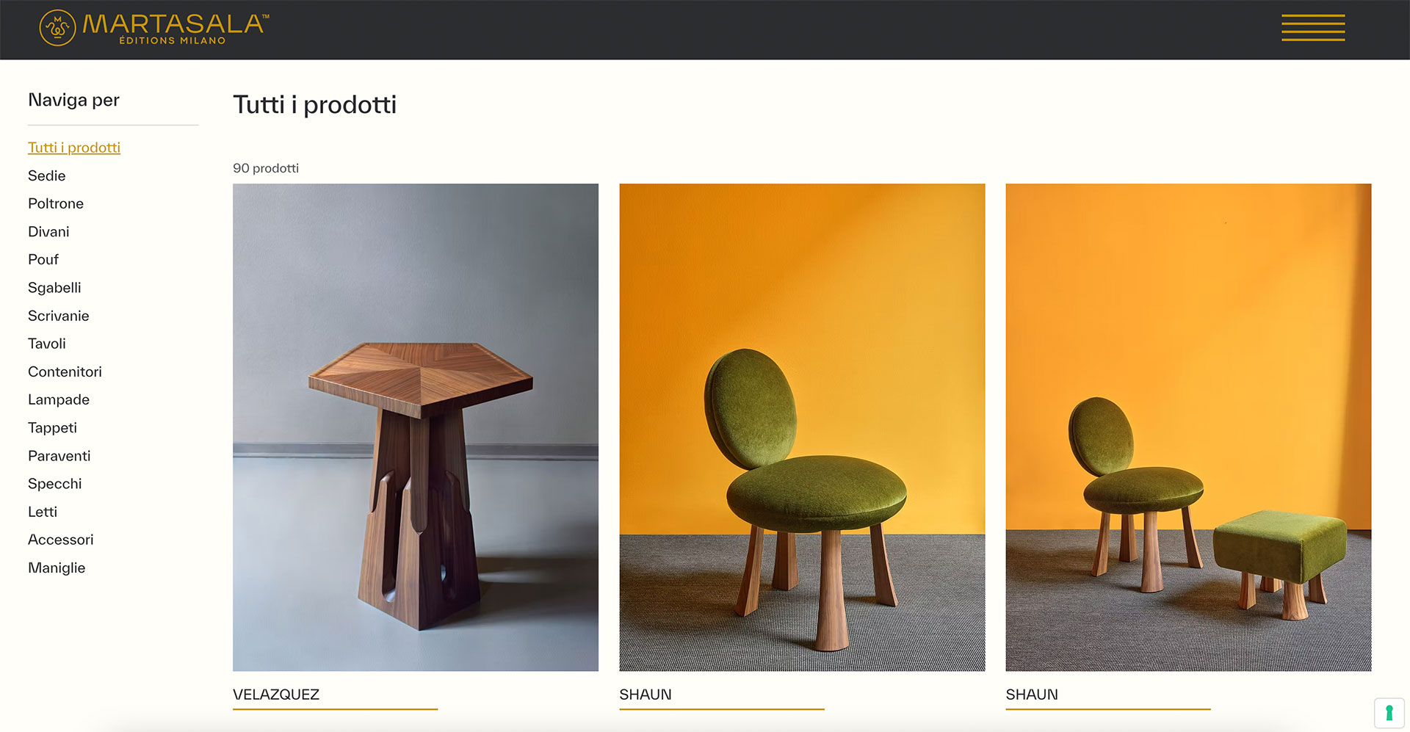Open the Lampade category
Screen dimensions: 1410x732
[59, 399]
